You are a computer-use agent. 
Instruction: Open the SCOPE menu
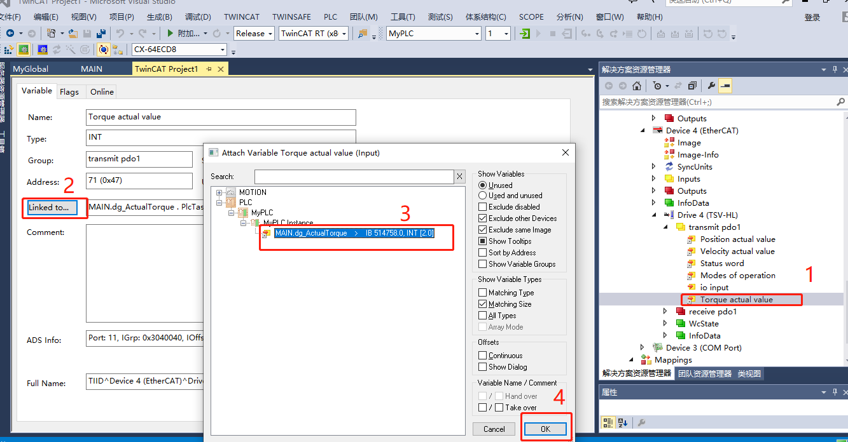[x=531, y=17]
